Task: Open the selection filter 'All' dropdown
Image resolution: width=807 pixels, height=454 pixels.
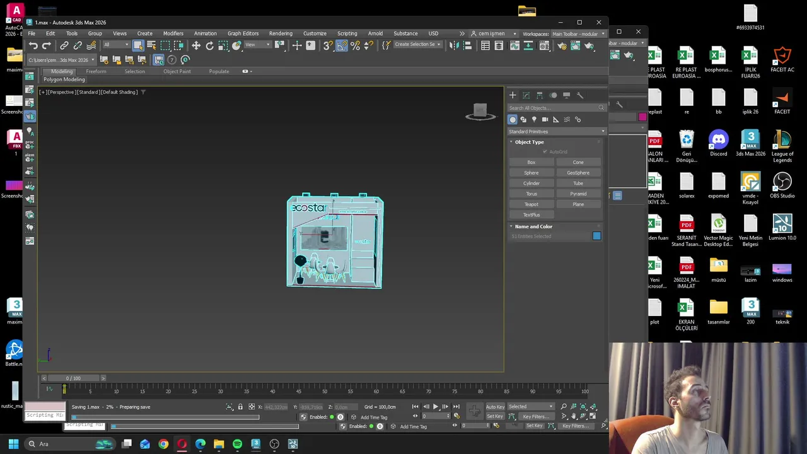Action: [x=115, y=45]
